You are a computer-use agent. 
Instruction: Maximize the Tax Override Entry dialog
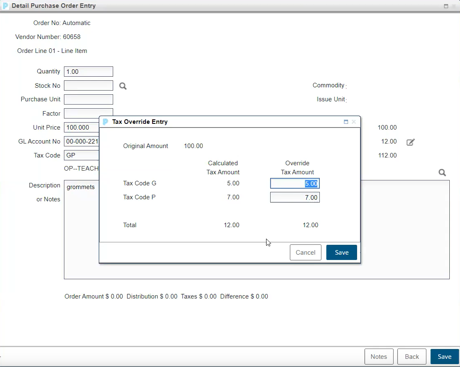coord(346,122)
